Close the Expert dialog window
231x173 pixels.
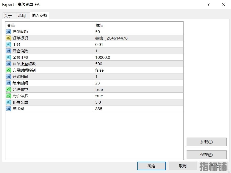[223, 4]
